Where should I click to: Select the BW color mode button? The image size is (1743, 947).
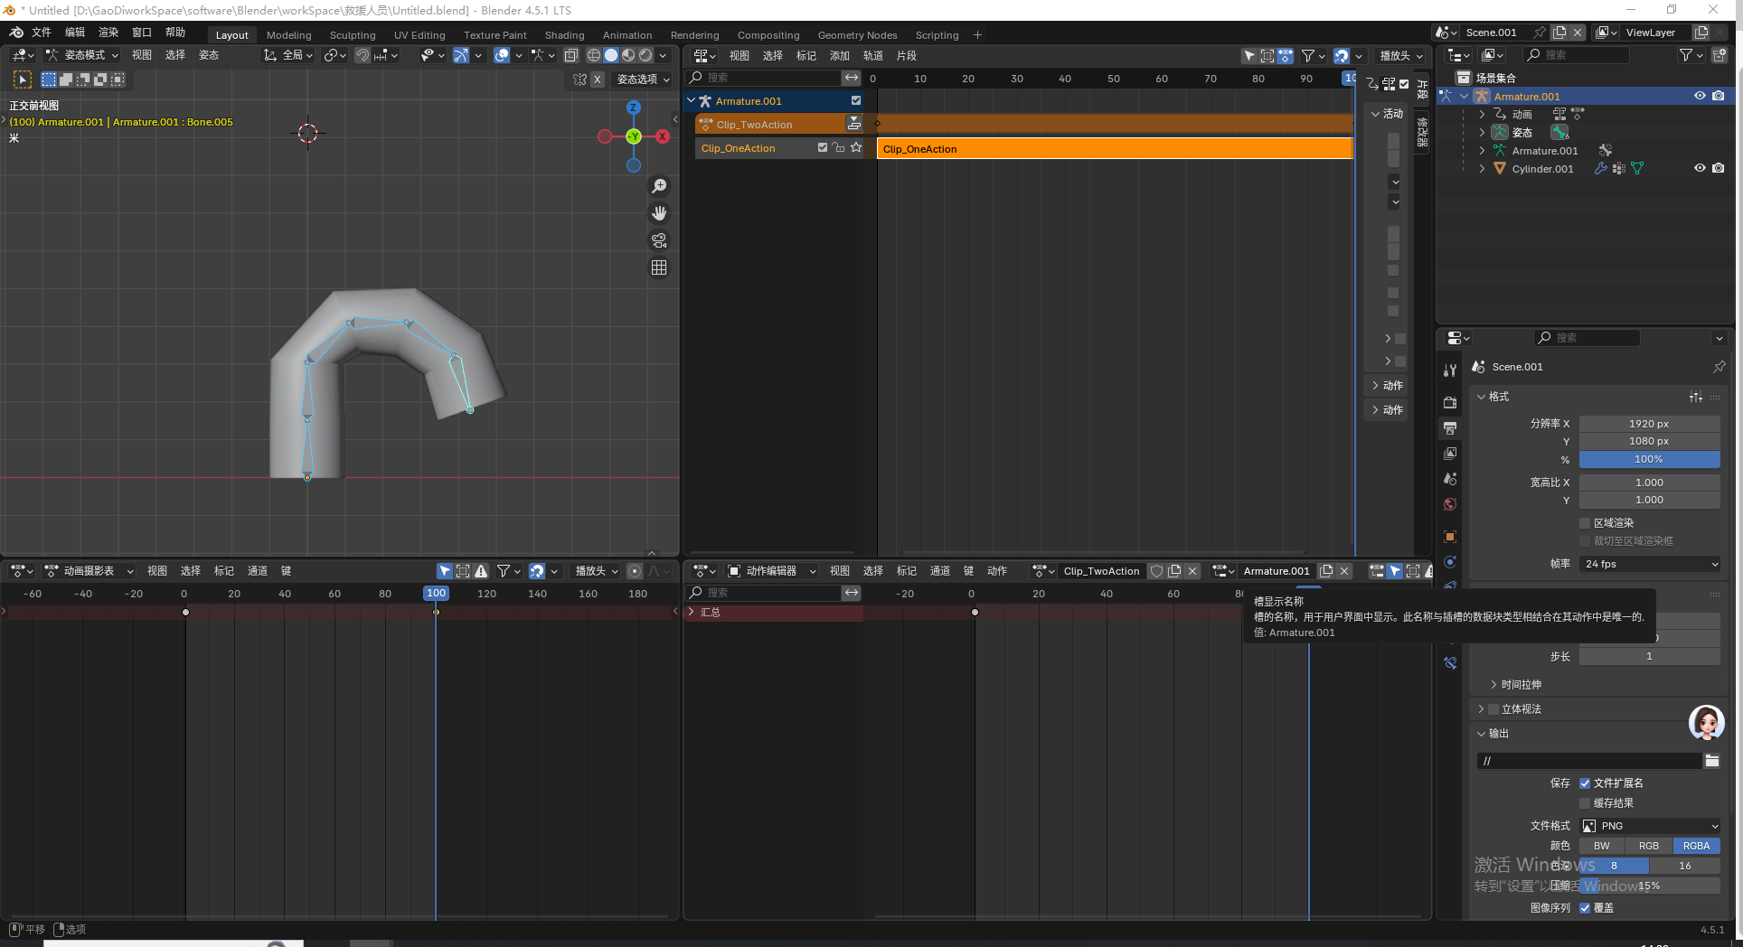pyautogui.click(x=1601, y=846)
